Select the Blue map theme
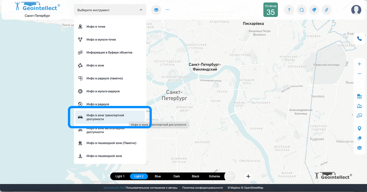 click(x=158, y=176)
